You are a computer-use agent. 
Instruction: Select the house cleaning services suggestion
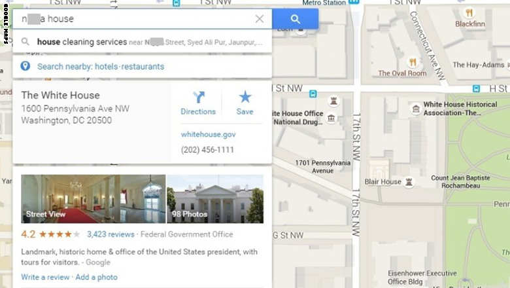142,42
